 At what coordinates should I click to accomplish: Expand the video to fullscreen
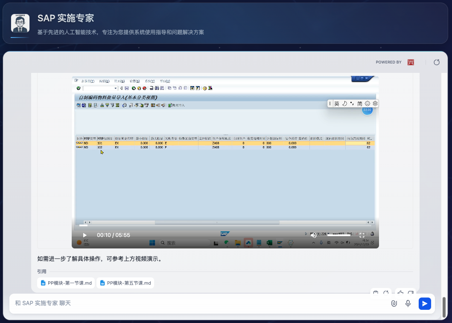click(x=362, y=235)
